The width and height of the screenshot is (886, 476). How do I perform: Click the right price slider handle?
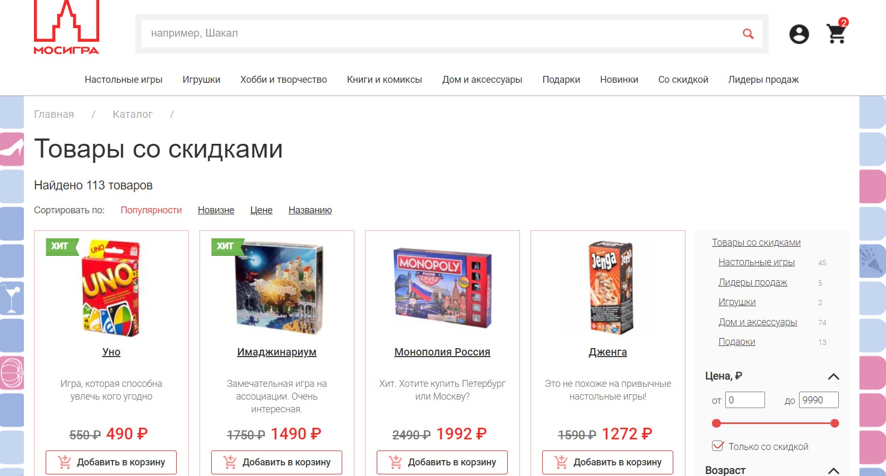(835, 423)
